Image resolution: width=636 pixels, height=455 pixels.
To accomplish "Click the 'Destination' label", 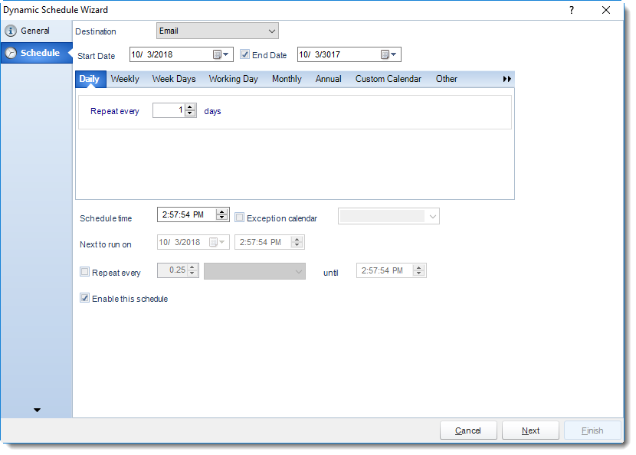I will click(96, 31).
